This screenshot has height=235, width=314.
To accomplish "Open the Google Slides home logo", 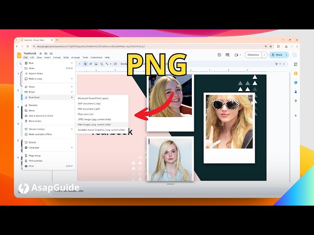I will pyautogui.click(x=19, y=55).
